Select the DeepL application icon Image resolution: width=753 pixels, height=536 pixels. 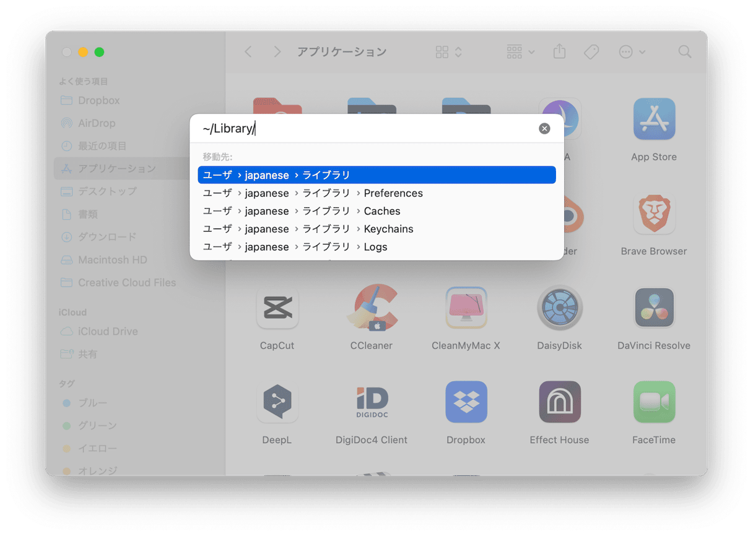[x=277, y=402]
